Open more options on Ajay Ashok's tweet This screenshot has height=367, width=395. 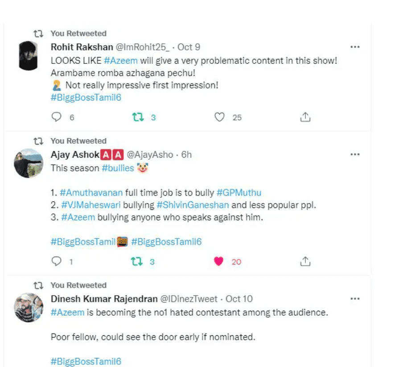(x=355, y=154)
